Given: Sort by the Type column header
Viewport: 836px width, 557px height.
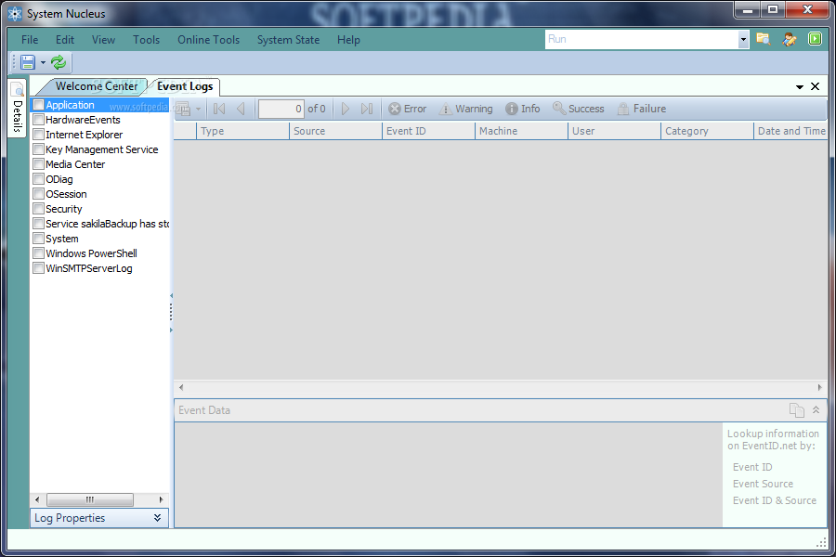Looking at the screenshot, I should pyautogui.click(x=242, y=131).
